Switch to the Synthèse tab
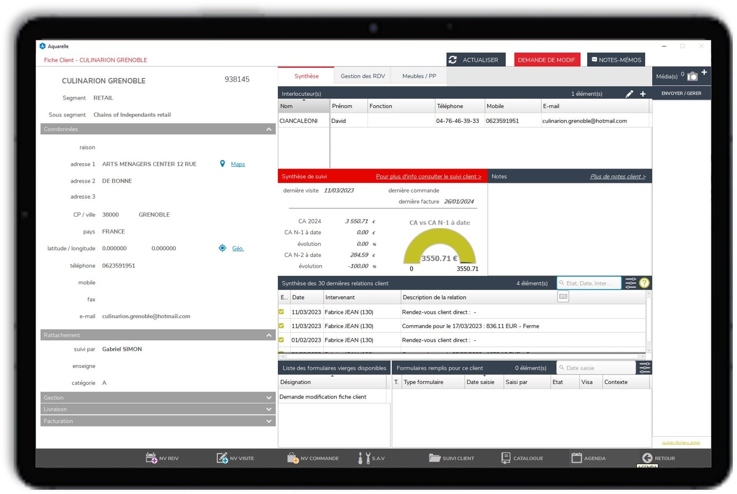 pyautogui.click(x=306, y=76)
